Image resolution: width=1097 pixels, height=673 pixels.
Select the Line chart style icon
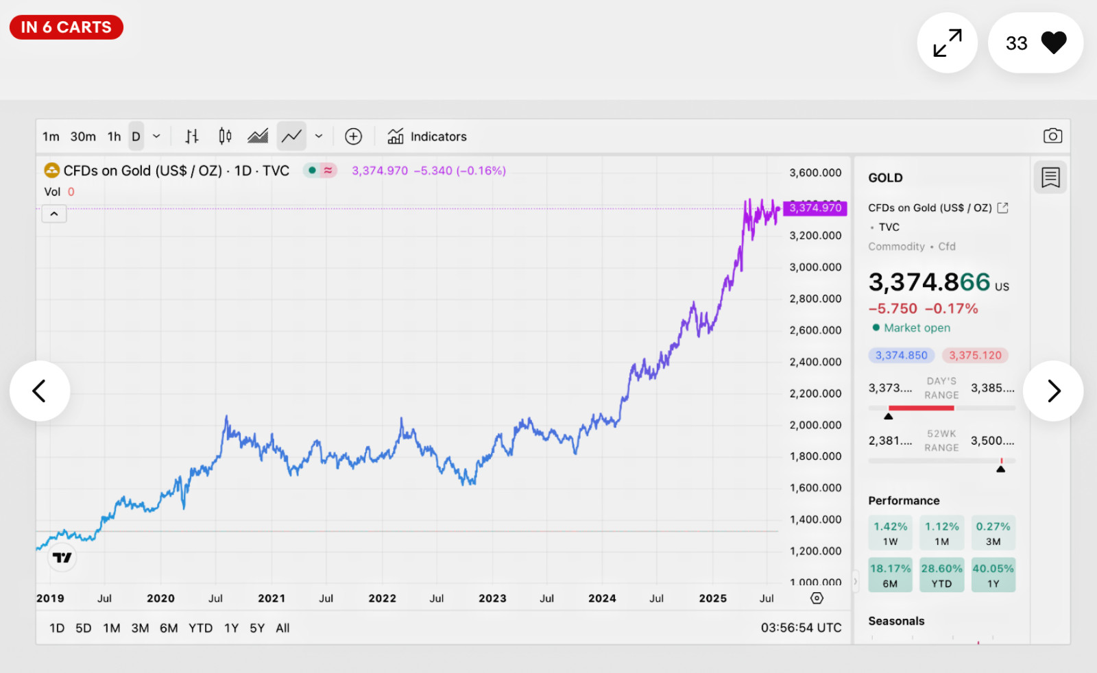point(291,136)
